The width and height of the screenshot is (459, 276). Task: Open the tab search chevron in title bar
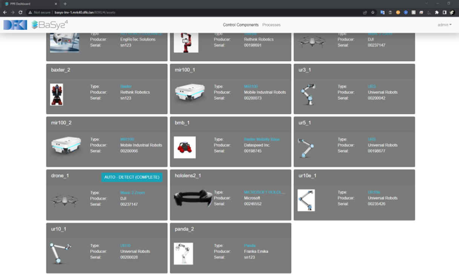point(427,3)
